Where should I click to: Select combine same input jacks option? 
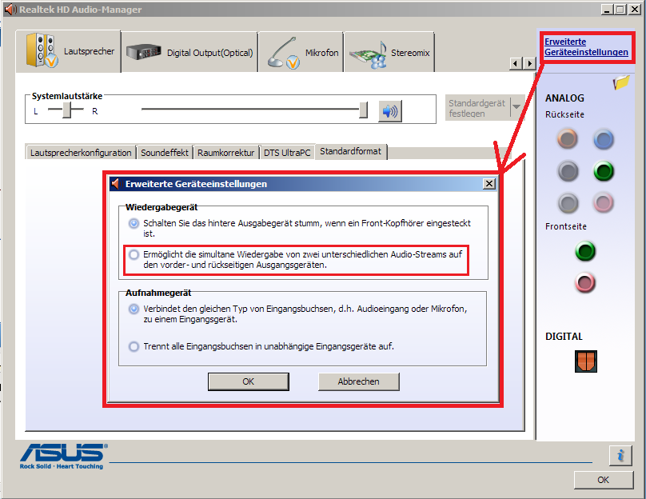134,309
